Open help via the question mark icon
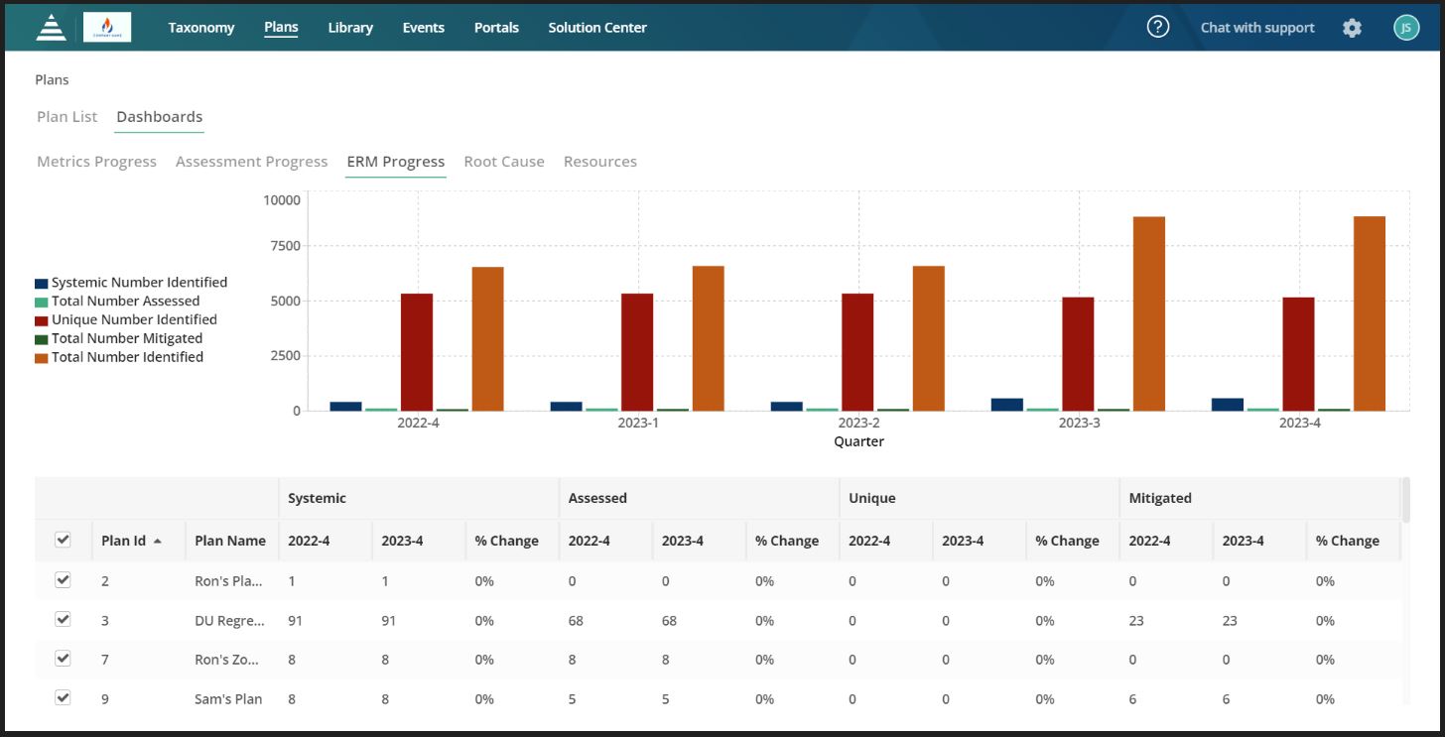This screenshot has height=737, width=1445. pyautogui.click(x=1158, y=27)
